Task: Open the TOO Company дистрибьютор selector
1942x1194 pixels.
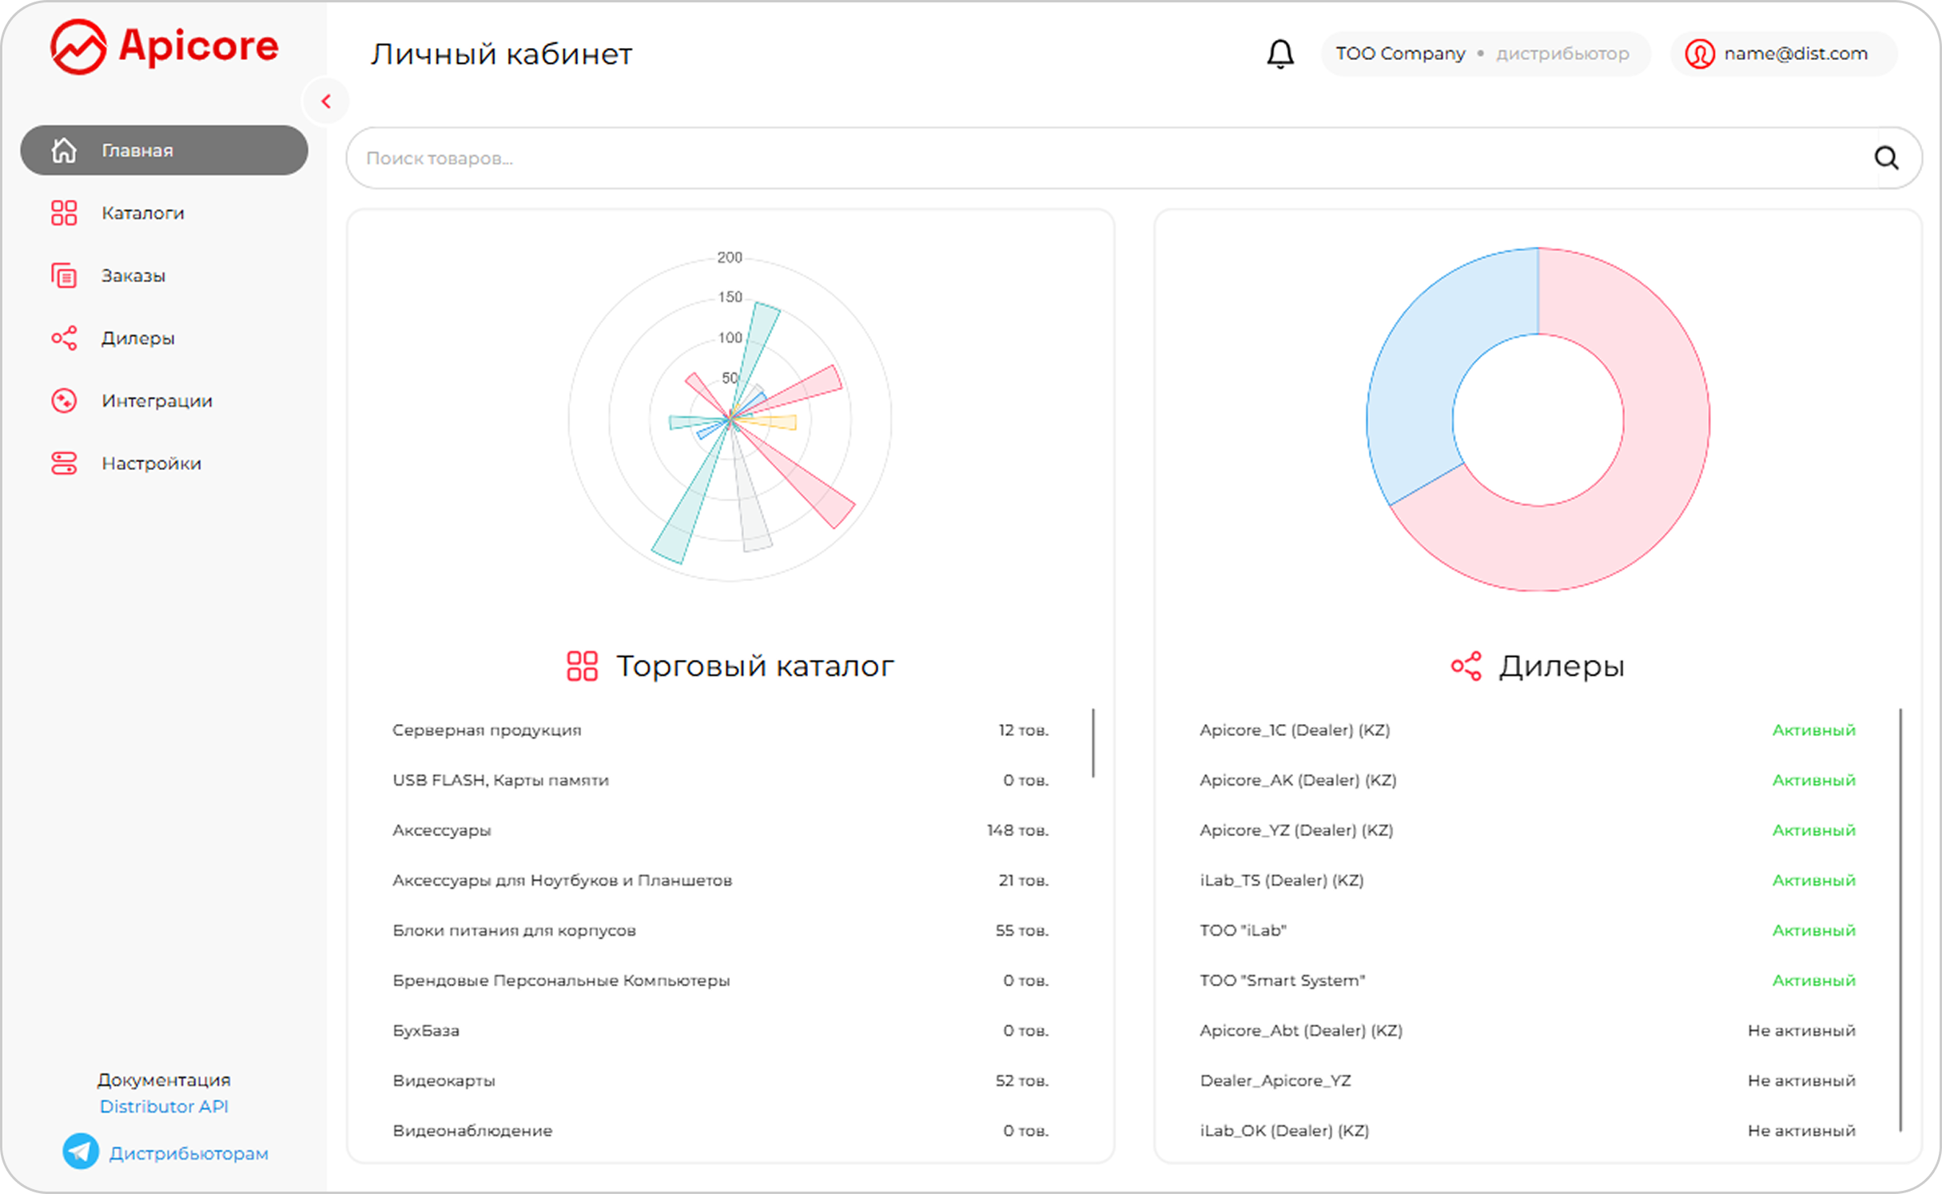Action: coord(1484,54)
